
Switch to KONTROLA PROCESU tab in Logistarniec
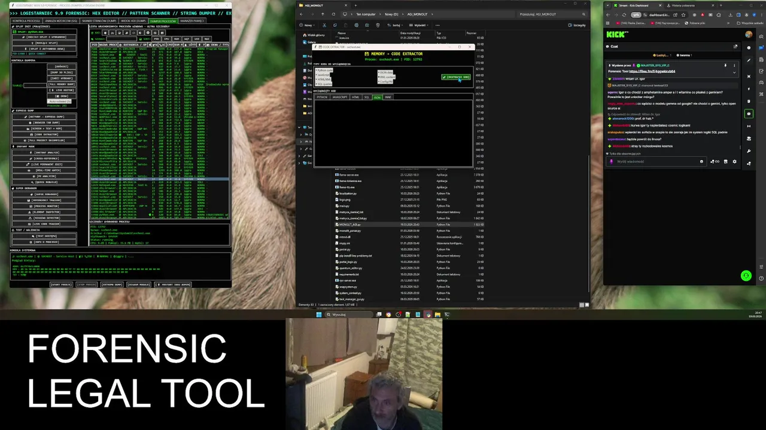[26, 21]
